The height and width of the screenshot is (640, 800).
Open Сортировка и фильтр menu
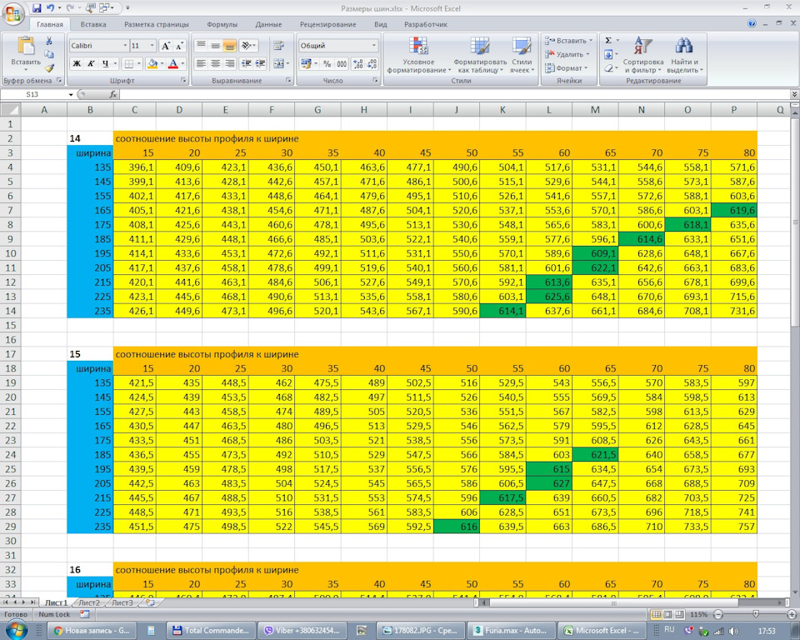pos(642,55)
